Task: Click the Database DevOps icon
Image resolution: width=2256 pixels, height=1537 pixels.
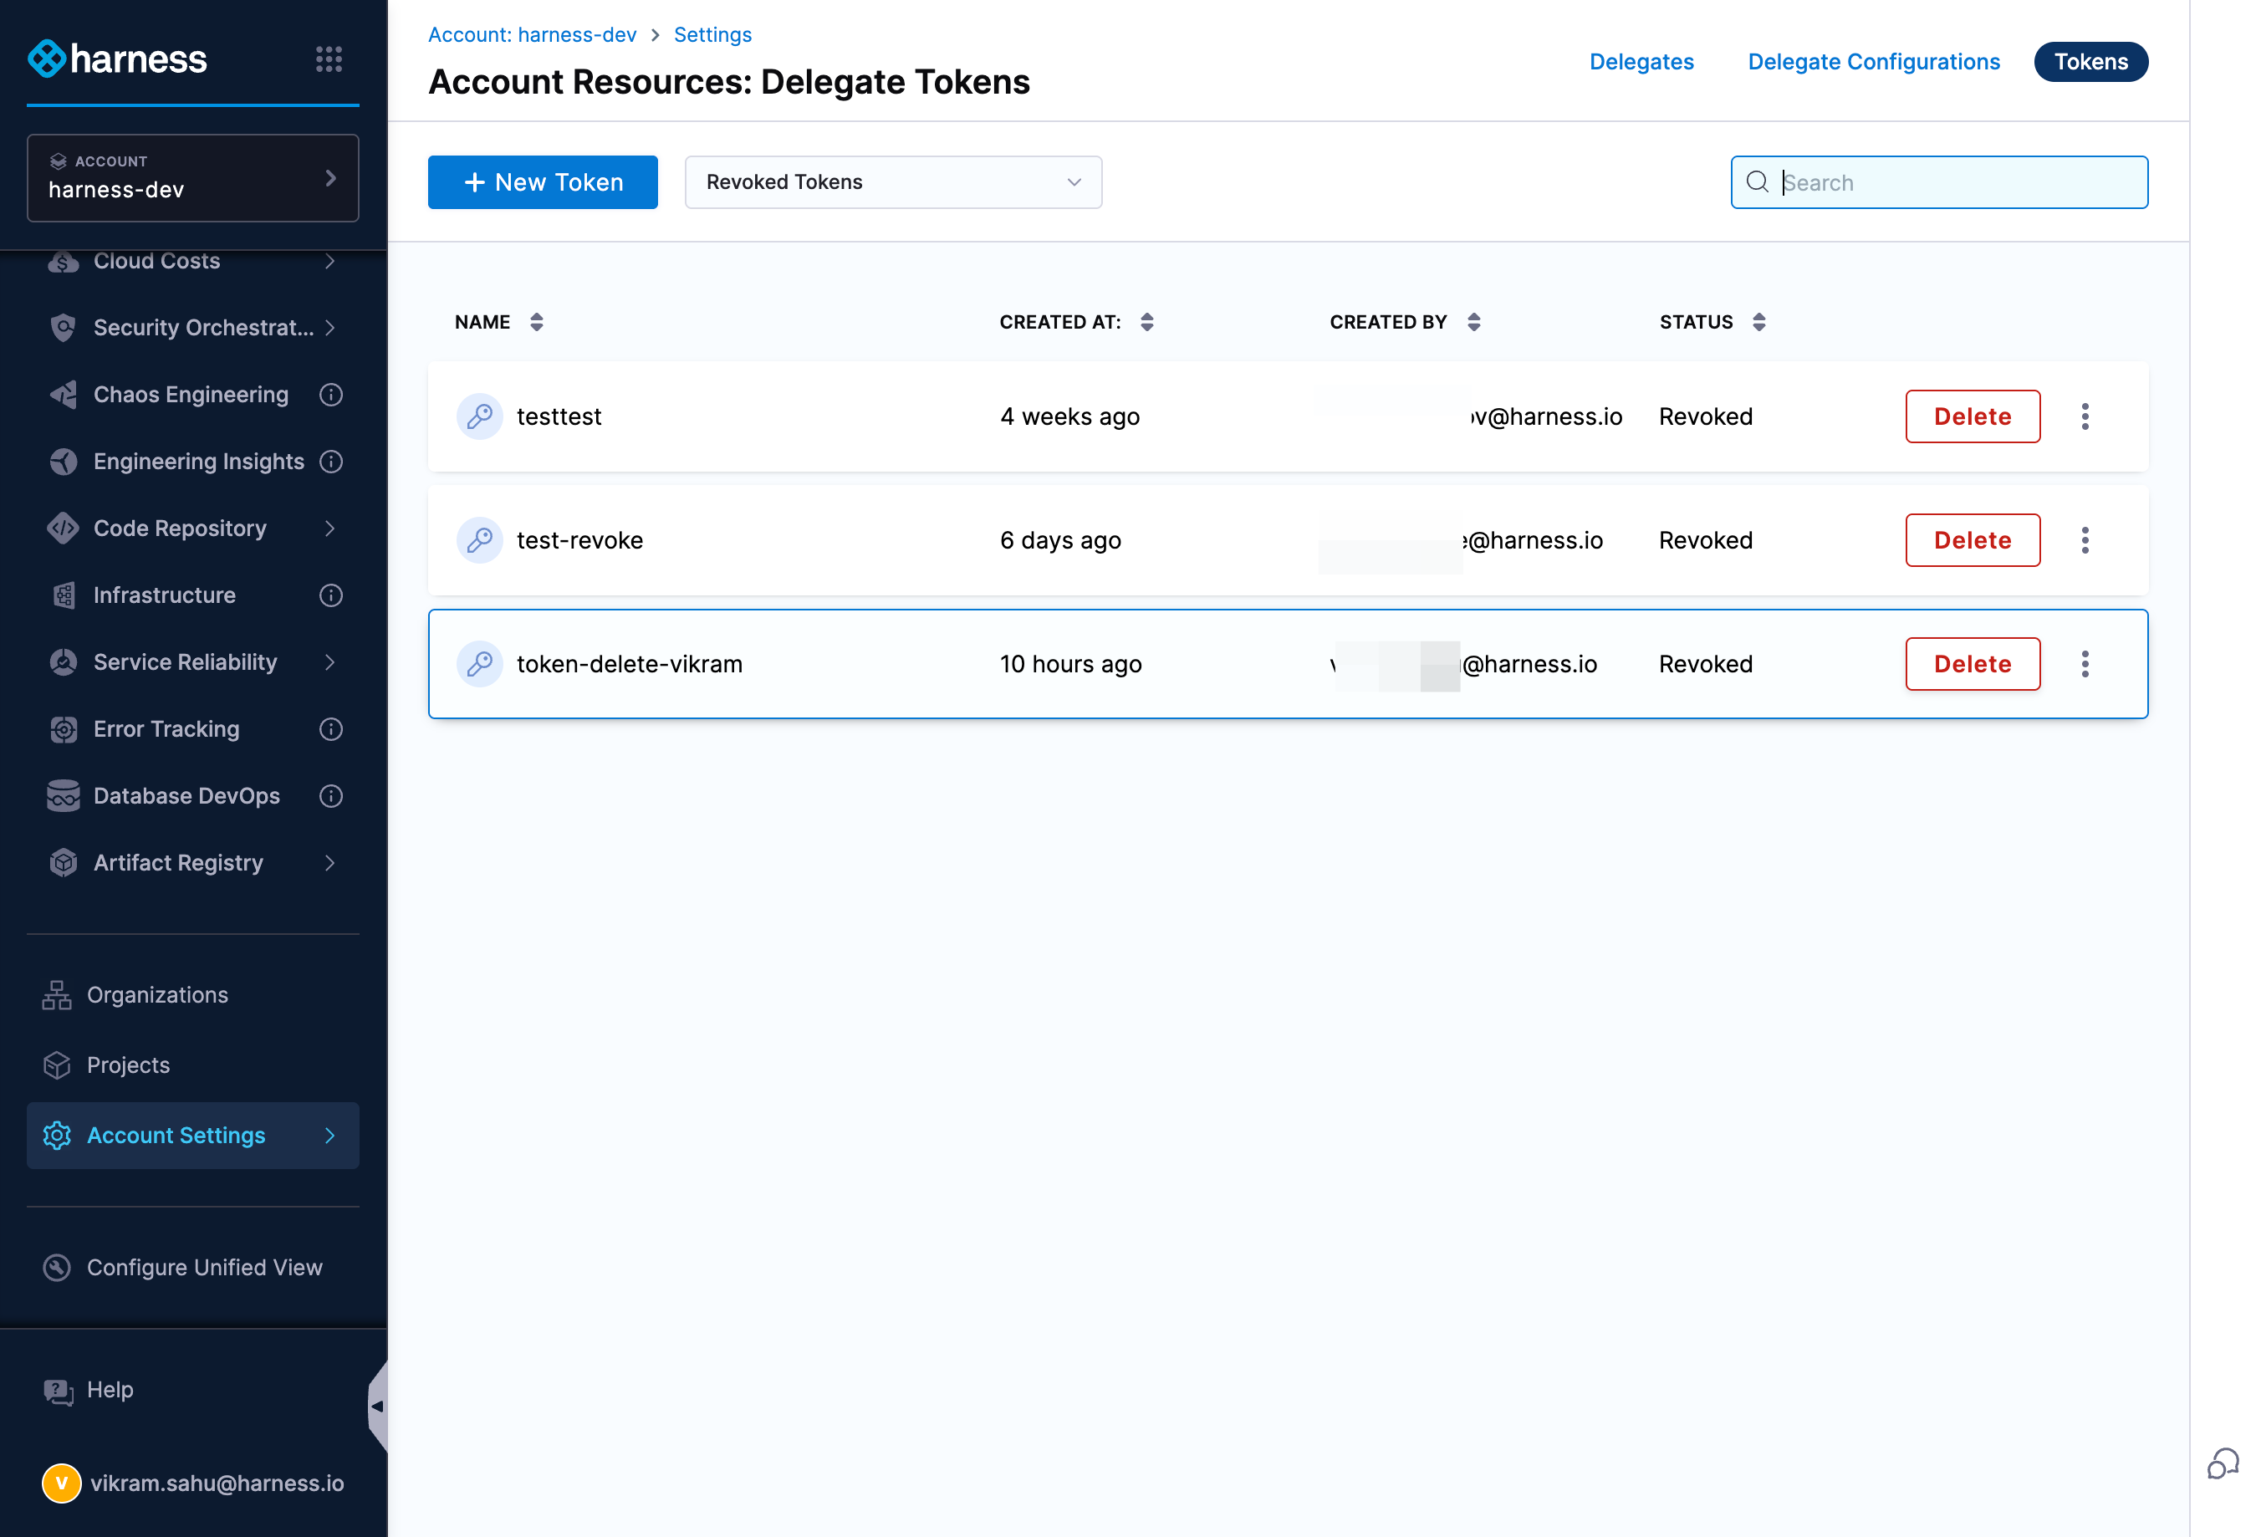Action: pyautogui.click(x=63, y=796)
